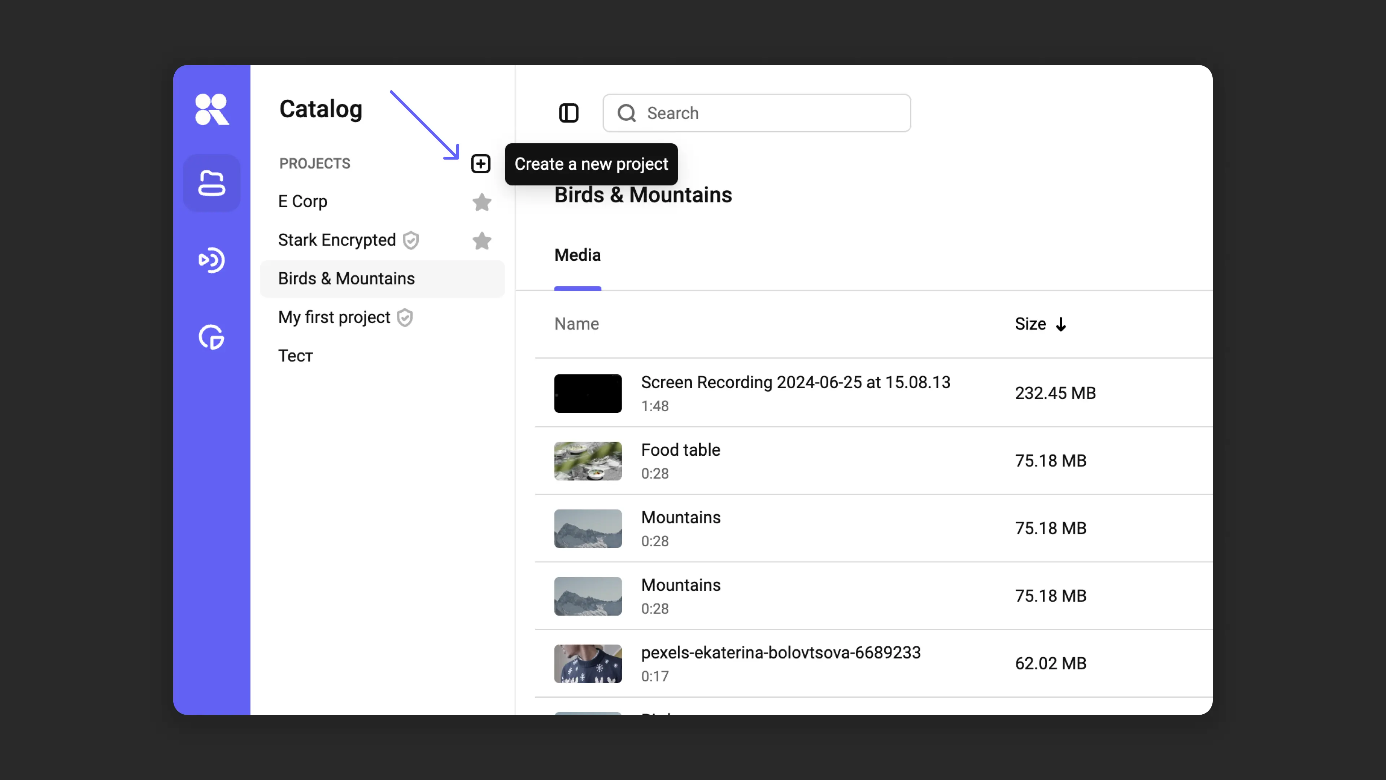Open the E Corp project

point(303,201)
